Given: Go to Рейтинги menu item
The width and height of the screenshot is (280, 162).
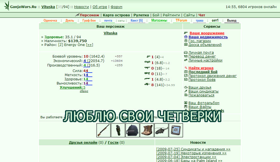Looking at the screenshot, I should 171,15.
